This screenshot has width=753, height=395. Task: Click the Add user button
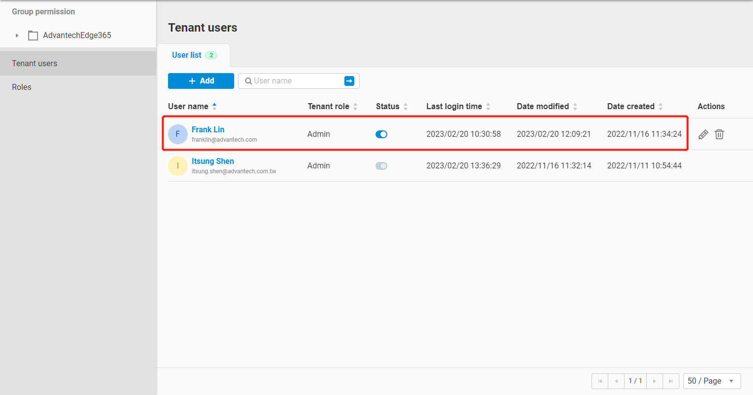[201, 81]
